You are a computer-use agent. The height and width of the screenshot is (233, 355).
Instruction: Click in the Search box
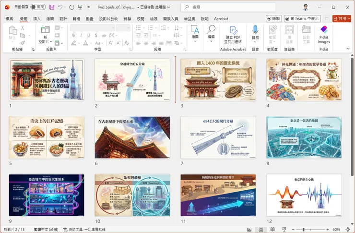(228, 7)
